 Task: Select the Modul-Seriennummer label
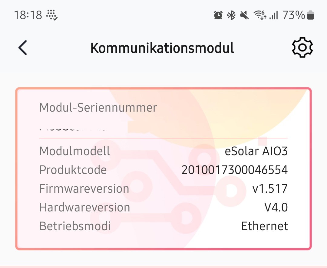click(x=98, y=108)
